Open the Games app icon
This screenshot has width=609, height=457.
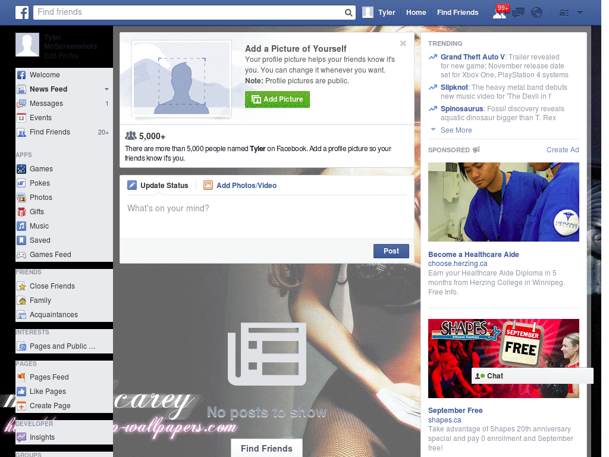click(21, 169)
